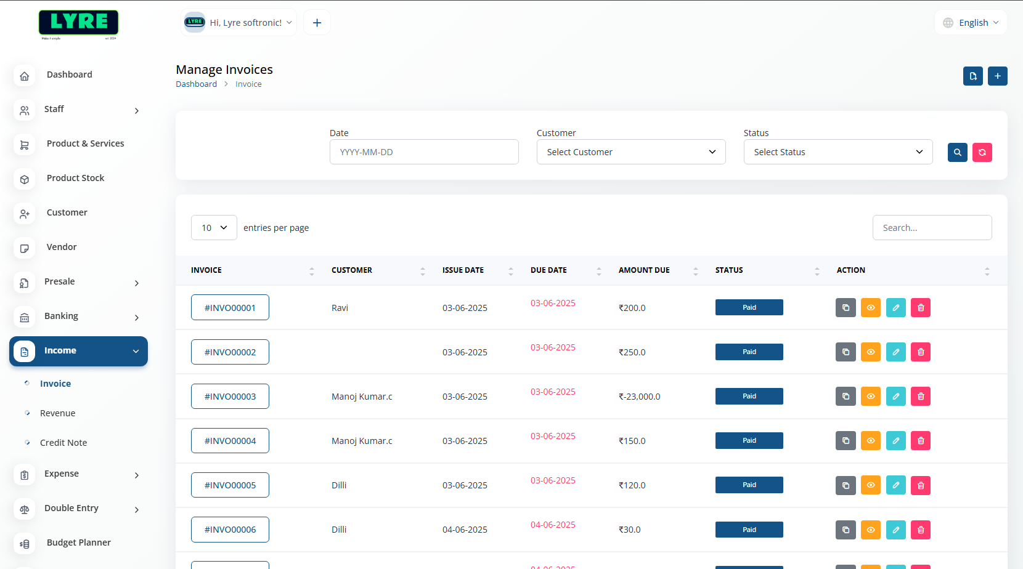The width and height of the screenshot is (1023, 569).
Task: Click the create new invoice plus button
Action: [997, 76]
